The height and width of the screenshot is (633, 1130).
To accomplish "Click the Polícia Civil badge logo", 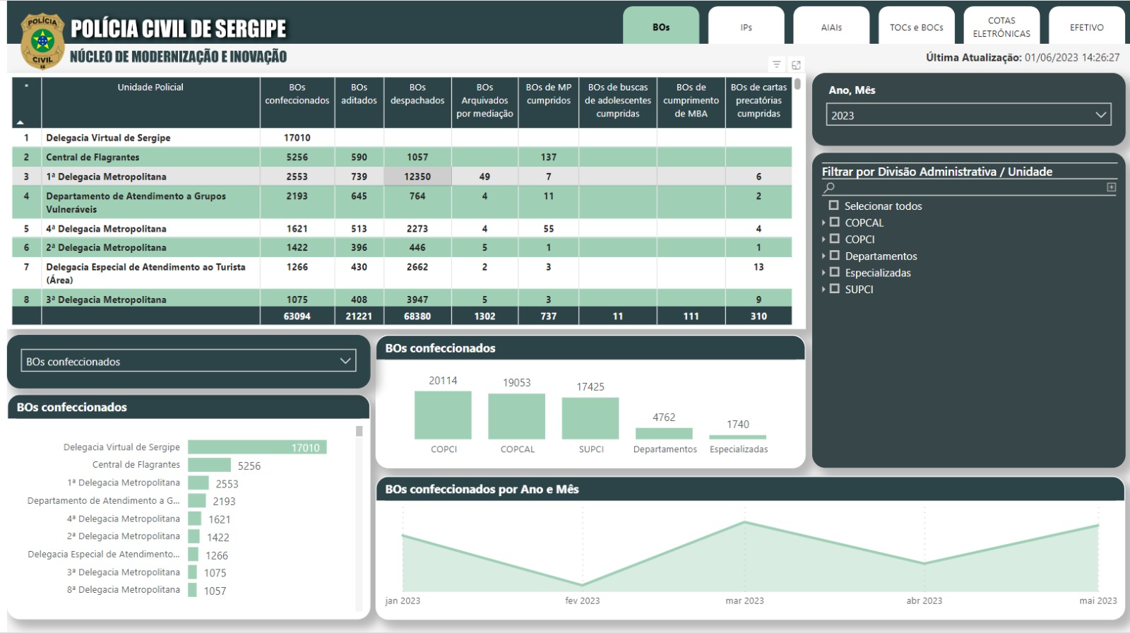I will 42,41.
